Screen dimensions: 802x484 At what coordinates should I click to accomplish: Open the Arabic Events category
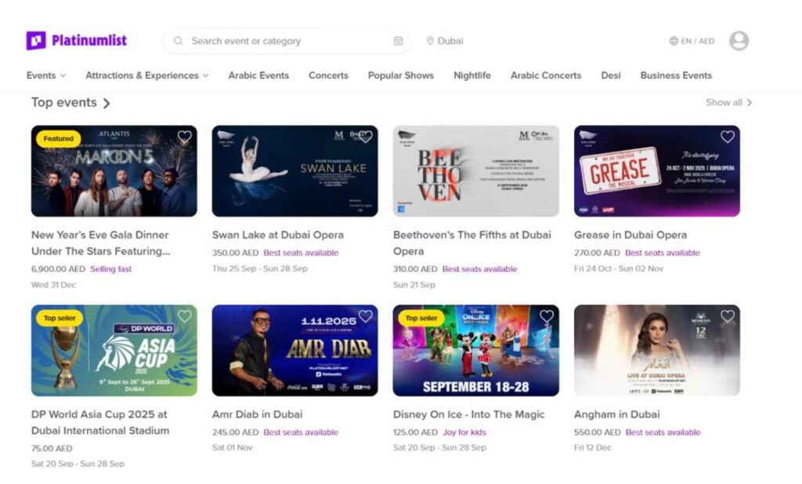[258, 75]
